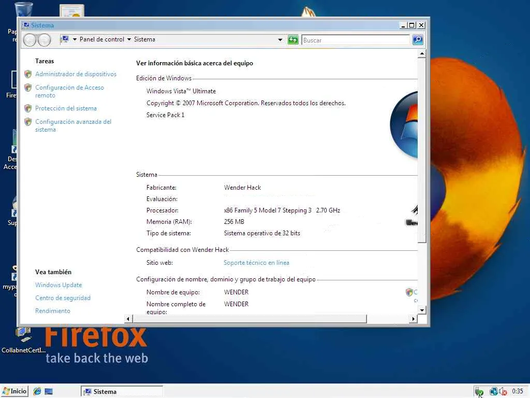Open Soporte técnico en línea link

(256, 263)
